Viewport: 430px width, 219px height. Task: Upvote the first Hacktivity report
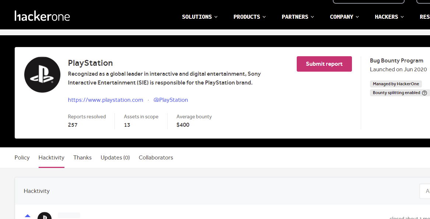[x=28, y=216]
